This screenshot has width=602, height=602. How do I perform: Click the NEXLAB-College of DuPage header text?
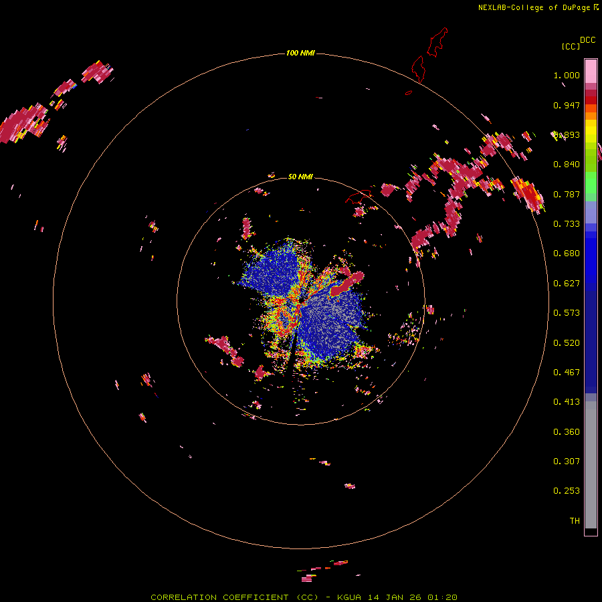[x=538, y=7]
